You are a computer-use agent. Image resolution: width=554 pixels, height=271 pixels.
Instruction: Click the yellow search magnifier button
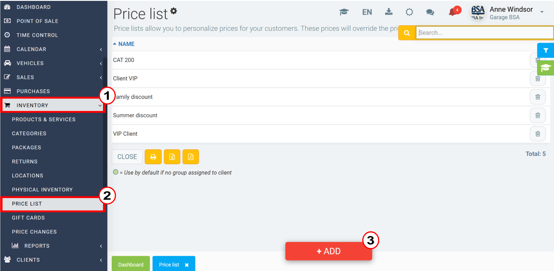(407, 33)
